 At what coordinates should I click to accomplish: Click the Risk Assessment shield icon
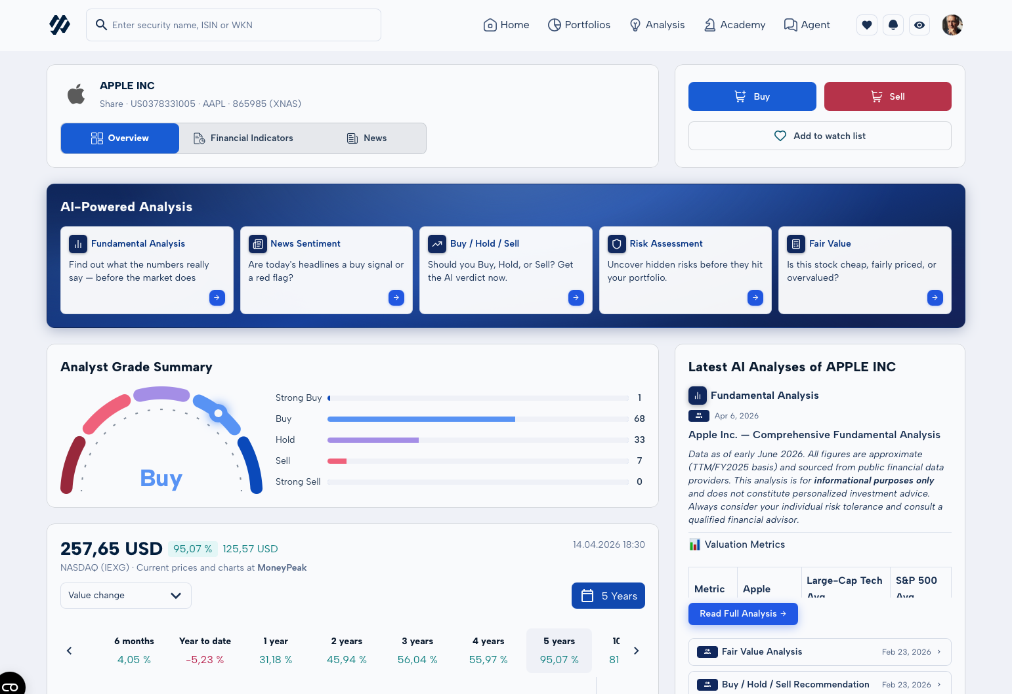(616, 243)
